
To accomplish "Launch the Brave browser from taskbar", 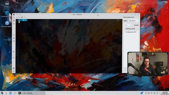I will click(x=6, y=93).
